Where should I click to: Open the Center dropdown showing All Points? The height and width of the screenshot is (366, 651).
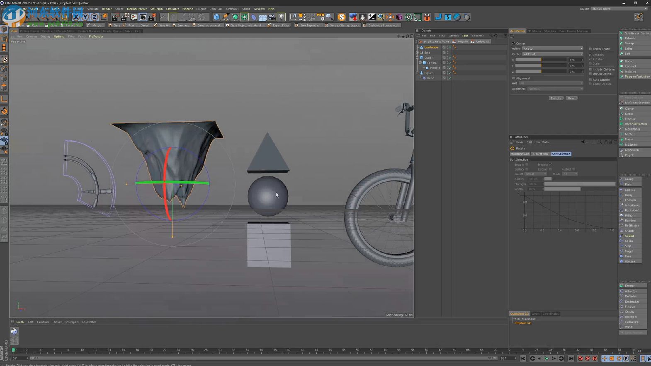(552, 54)
